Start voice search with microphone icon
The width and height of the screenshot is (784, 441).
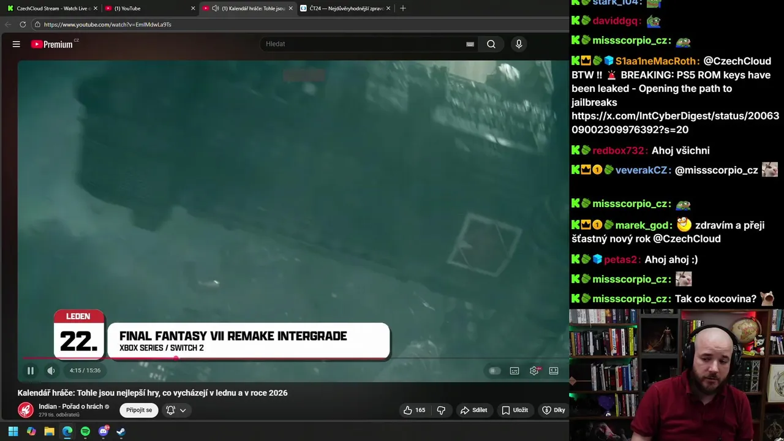point(519,44)
